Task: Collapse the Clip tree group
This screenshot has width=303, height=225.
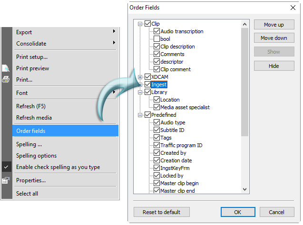Action: 140,24
